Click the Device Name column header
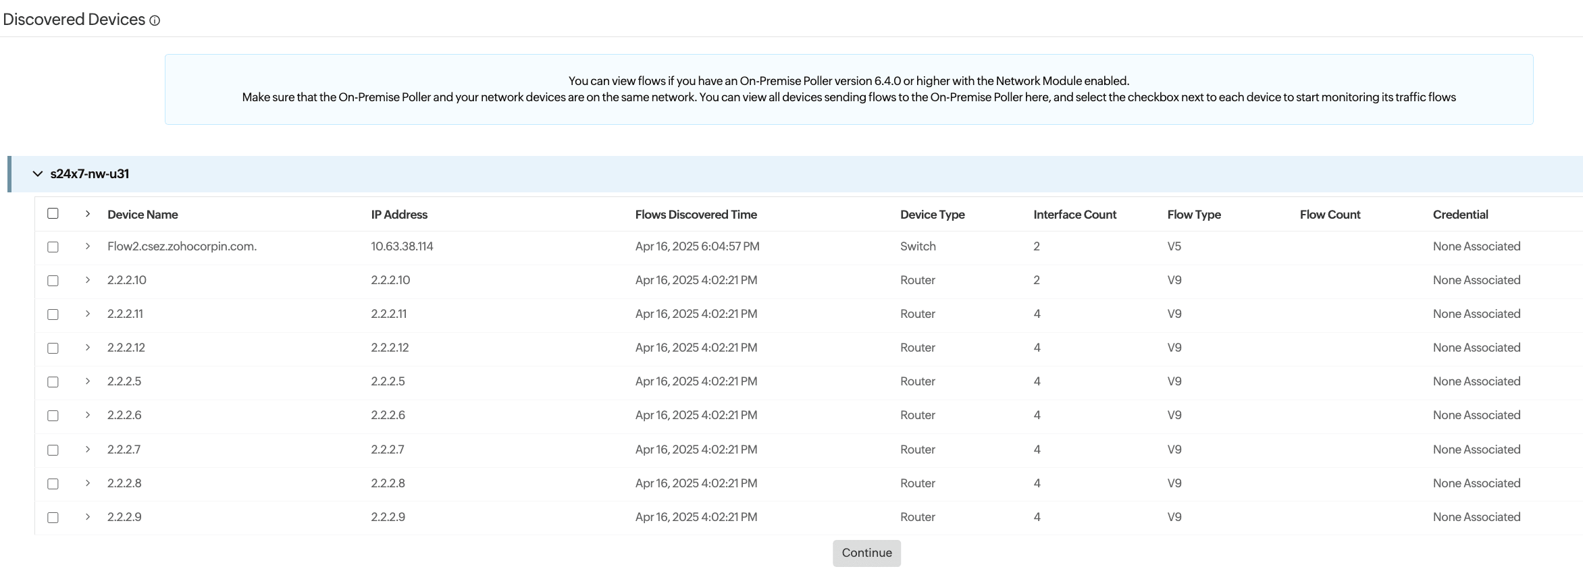The height and width of the screenshot is (571, 1583). click(142, 215)
